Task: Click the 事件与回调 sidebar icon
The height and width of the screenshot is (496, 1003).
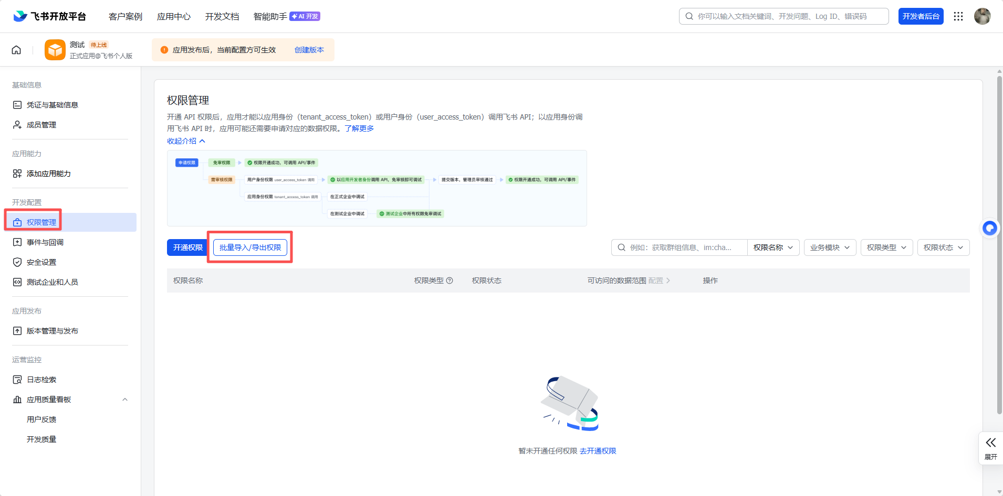Action: [17, 242]
